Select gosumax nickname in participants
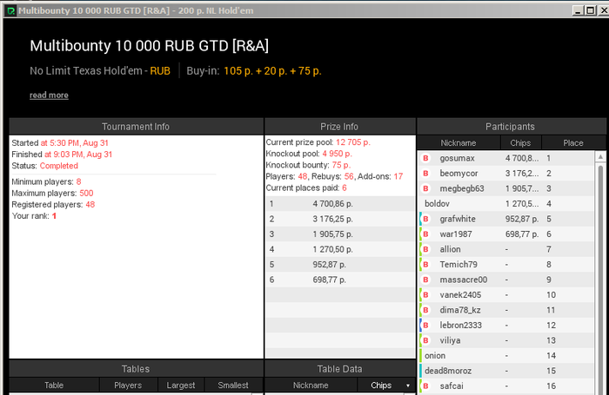Image resolution: width=609 pixels, height=395 pixels. [457, 158]
